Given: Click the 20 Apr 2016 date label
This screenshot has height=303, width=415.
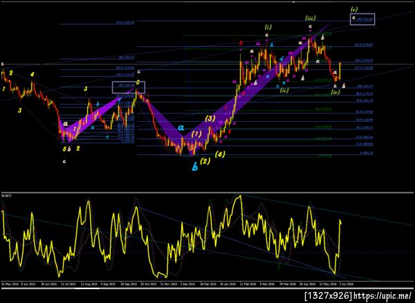Looking at the screenshot, I should tap(306, 284).
